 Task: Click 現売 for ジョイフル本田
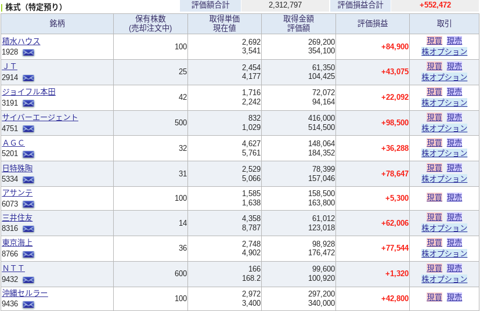click(x=454, y=92)
